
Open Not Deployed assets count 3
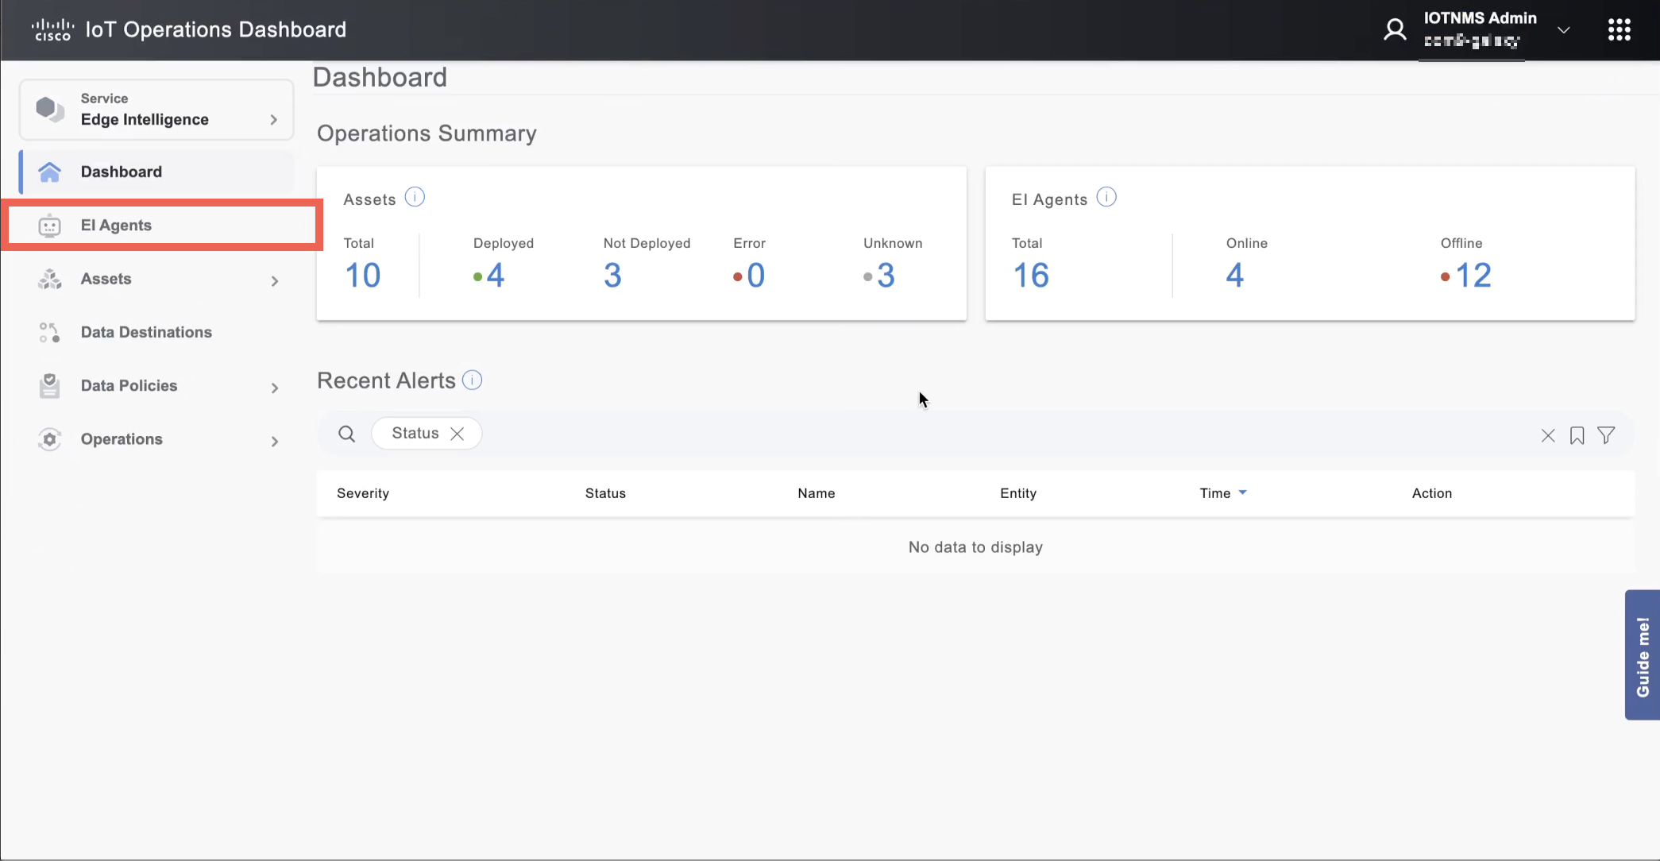(612, 276)
